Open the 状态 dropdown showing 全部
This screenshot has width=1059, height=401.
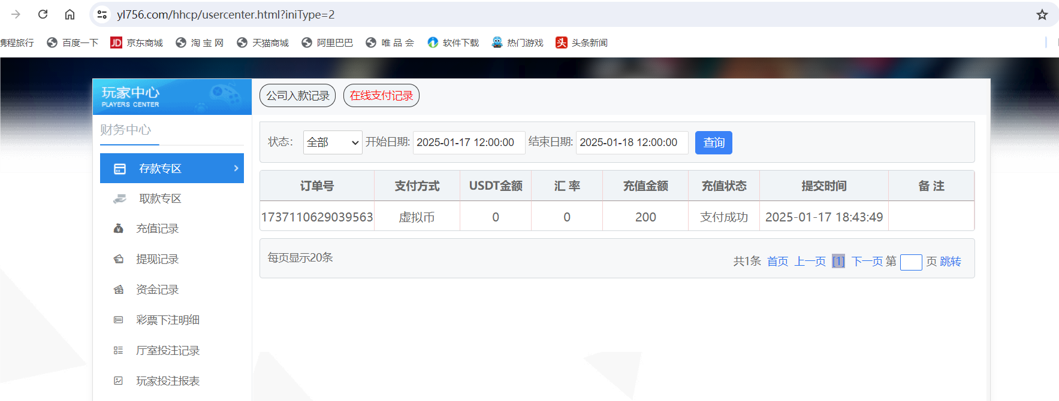click(x=333, y=142)
